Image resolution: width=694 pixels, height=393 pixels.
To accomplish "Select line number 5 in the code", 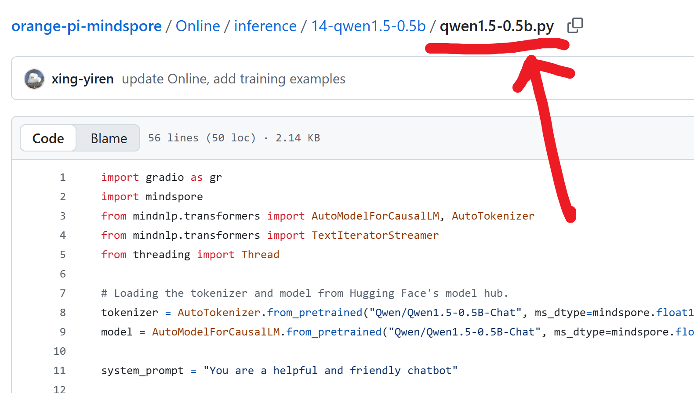I will pos(63,255).
